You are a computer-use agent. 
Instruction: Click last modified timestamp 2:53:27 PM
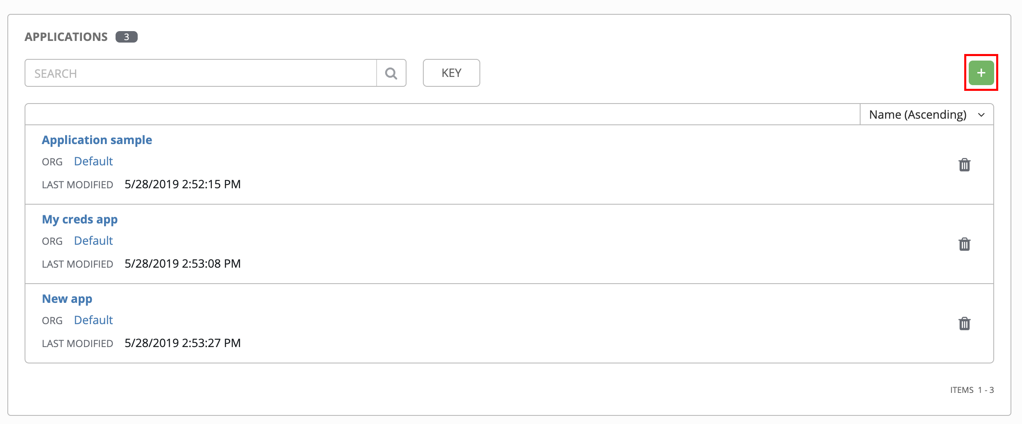coord(183,343)
